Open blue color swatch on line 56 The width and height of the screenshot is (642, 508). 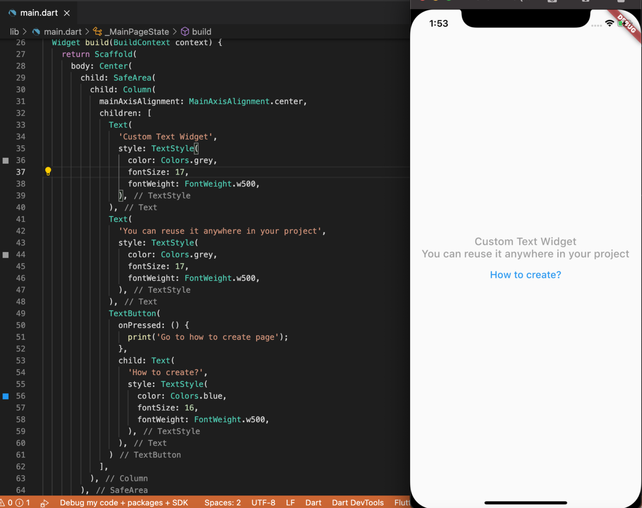pos(6,396)
